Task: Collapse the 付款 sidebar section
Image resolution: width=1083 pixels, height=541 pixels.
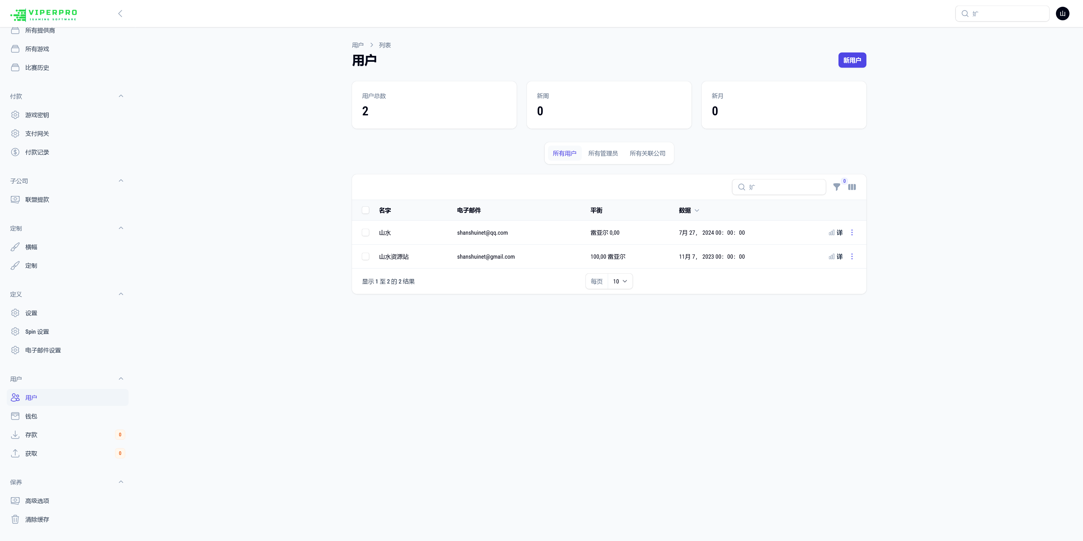Action: coord(121,96)
